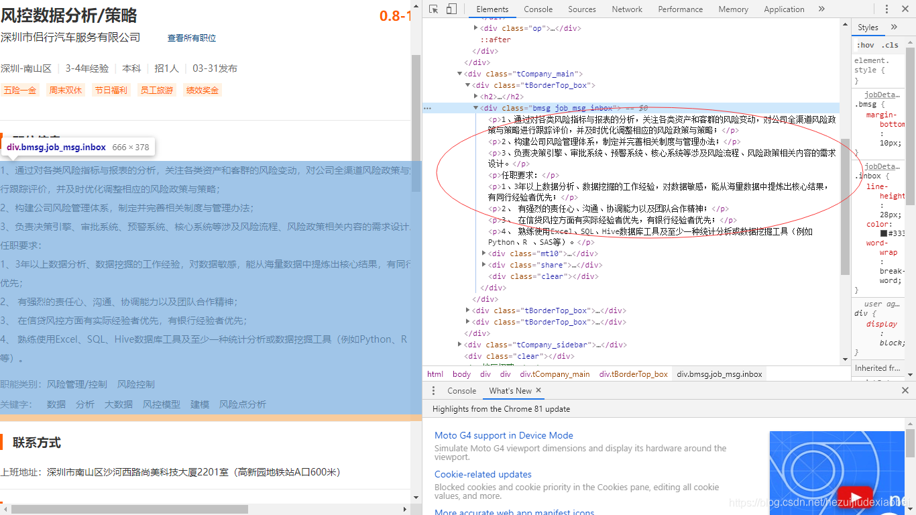Toggle the :hov element state panel
Image resolution: width=916 pixels, height=515 pixels.
[866, 45]
